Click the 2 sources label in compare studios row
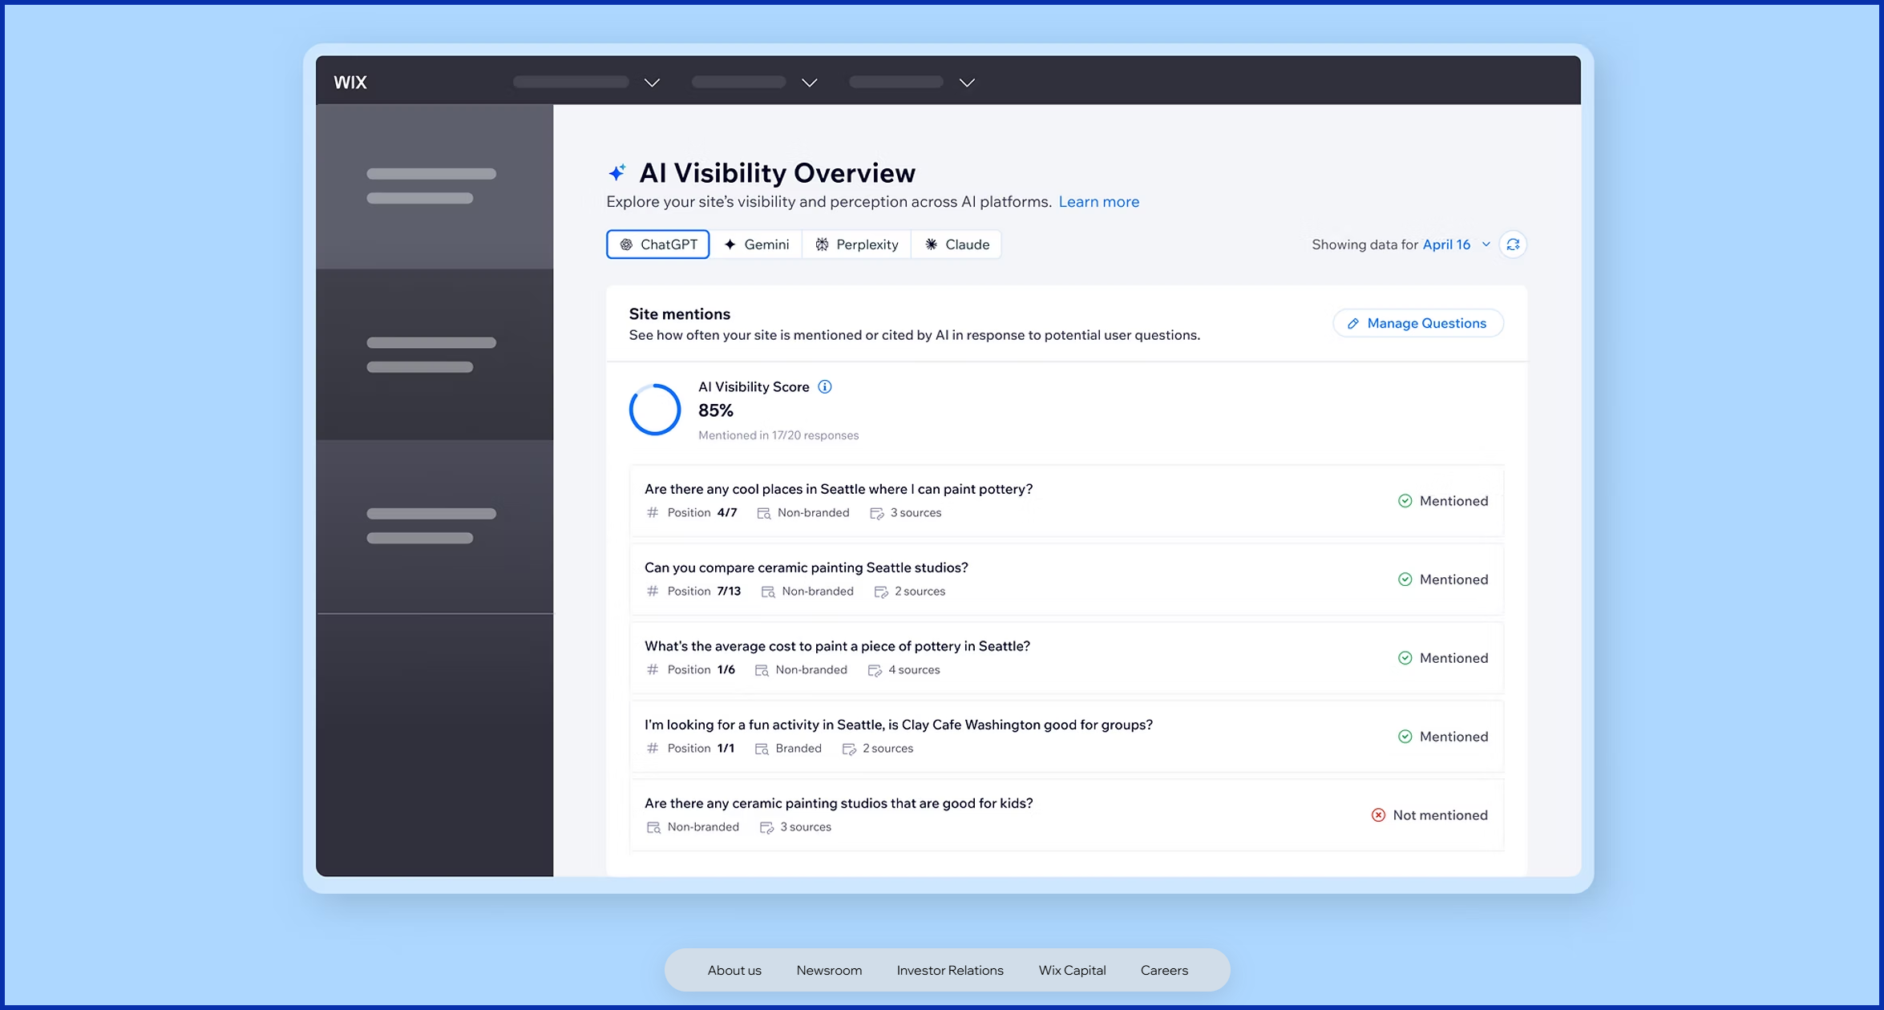This screenshot has height=1010, width=1884. [920, 592]
